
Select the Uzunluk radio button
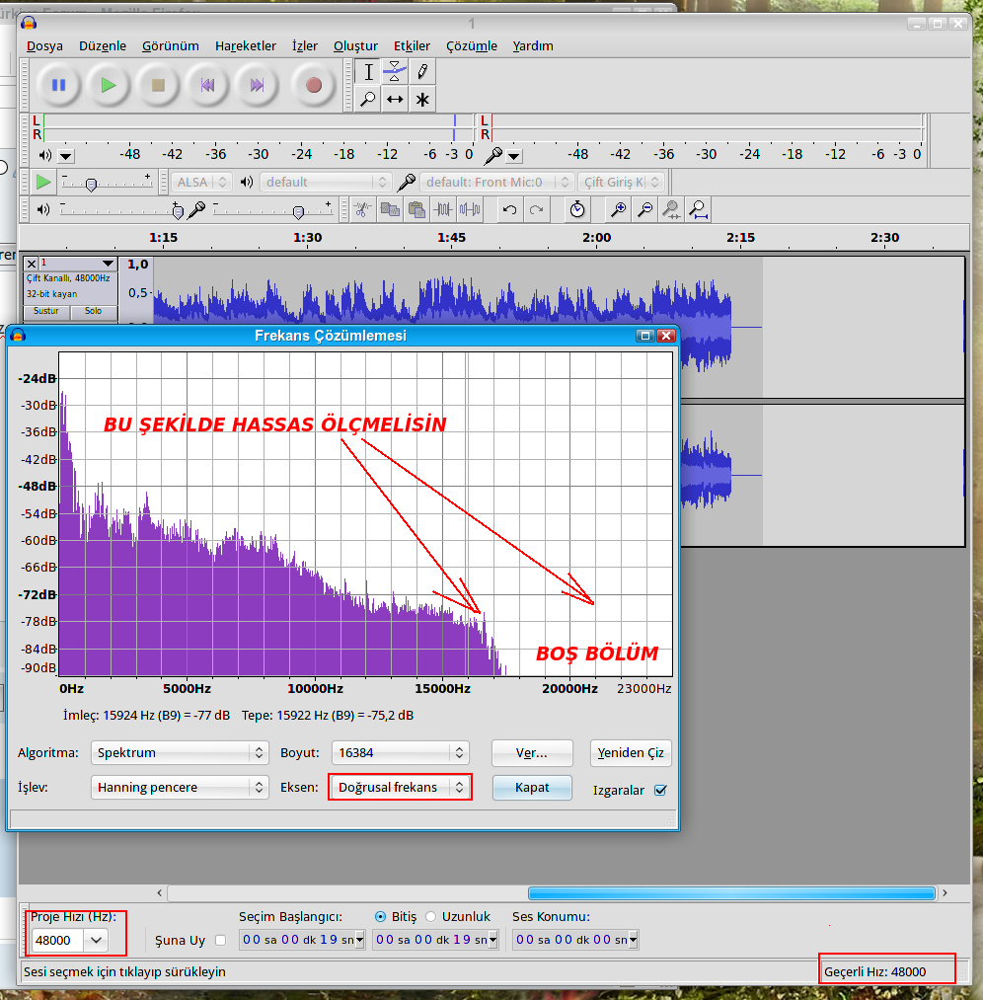431,916
